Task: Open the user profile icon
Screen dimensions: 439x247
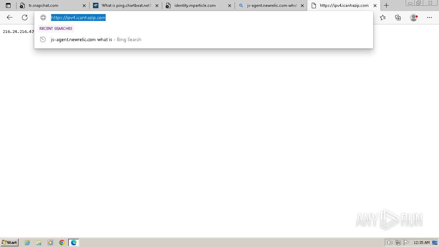Action: pos(414,17)
